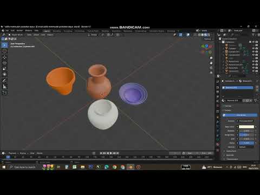Open the Output properties tab

(x=218, y=92)
